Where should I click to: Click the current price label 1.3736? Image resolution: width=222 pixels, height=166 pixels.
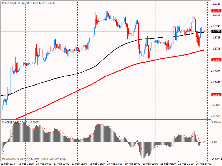tap(216, 31)
